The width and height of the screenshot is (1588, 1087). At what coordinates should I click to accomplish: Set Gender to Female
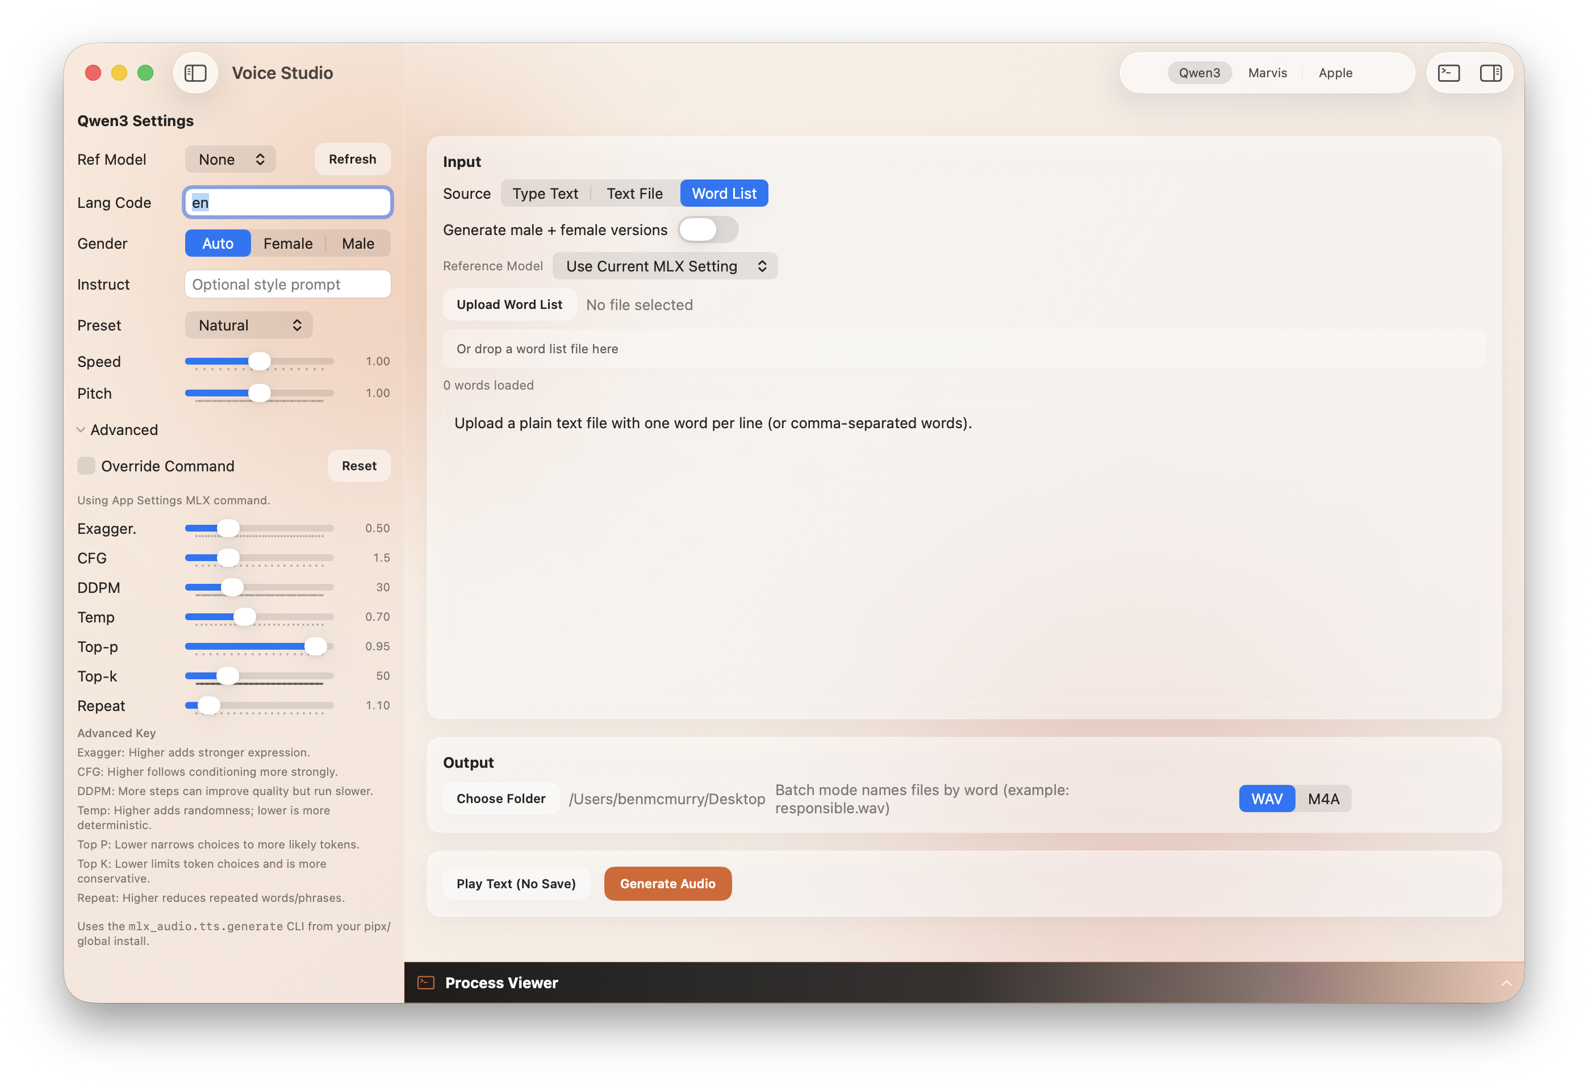(288, 244)
